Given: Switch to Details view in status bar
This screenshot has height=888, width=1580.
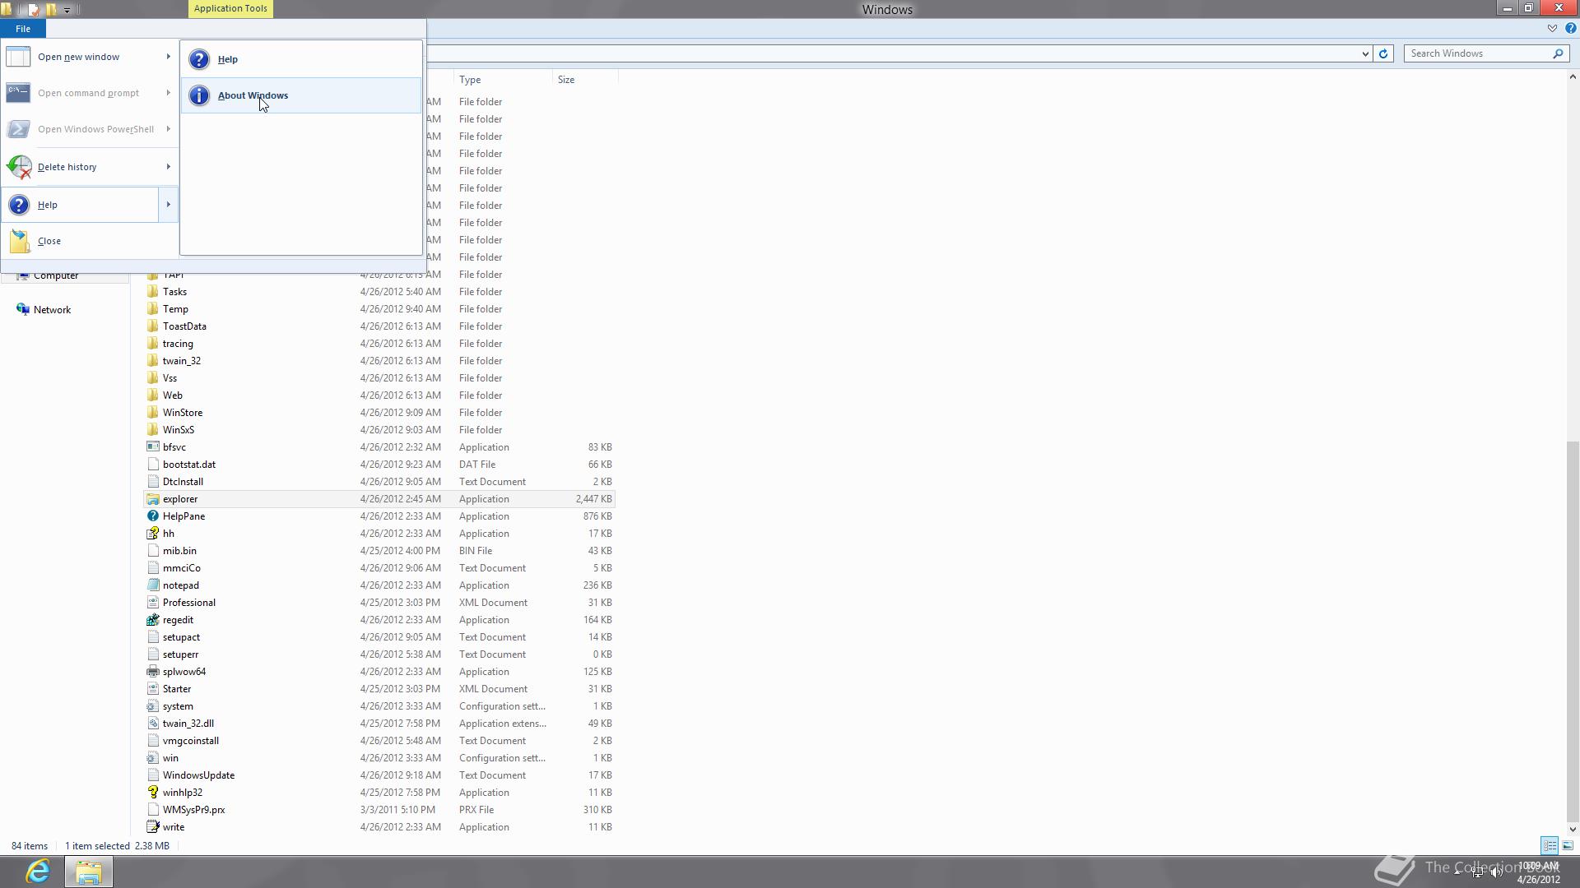Looking at the screenshot, I should [1550, 846].
